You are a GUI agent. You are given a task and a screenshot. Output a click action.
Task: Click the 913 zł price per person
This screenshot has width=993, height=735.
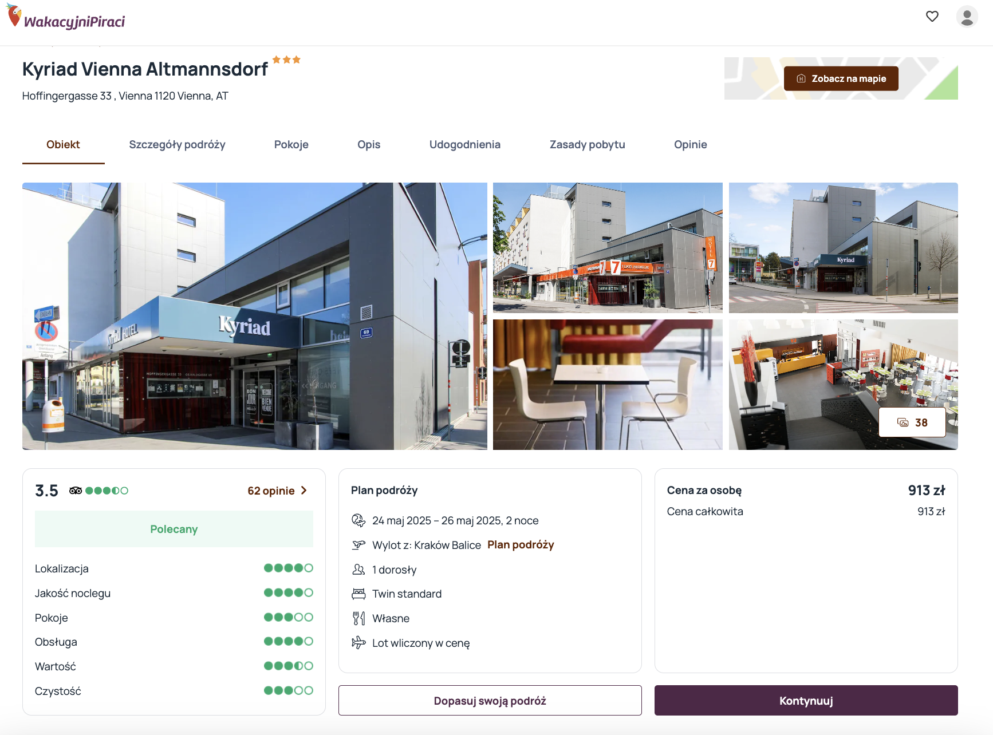click(x=927, y=491)
